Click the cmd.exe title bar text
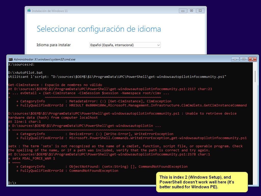 point(45,59)
